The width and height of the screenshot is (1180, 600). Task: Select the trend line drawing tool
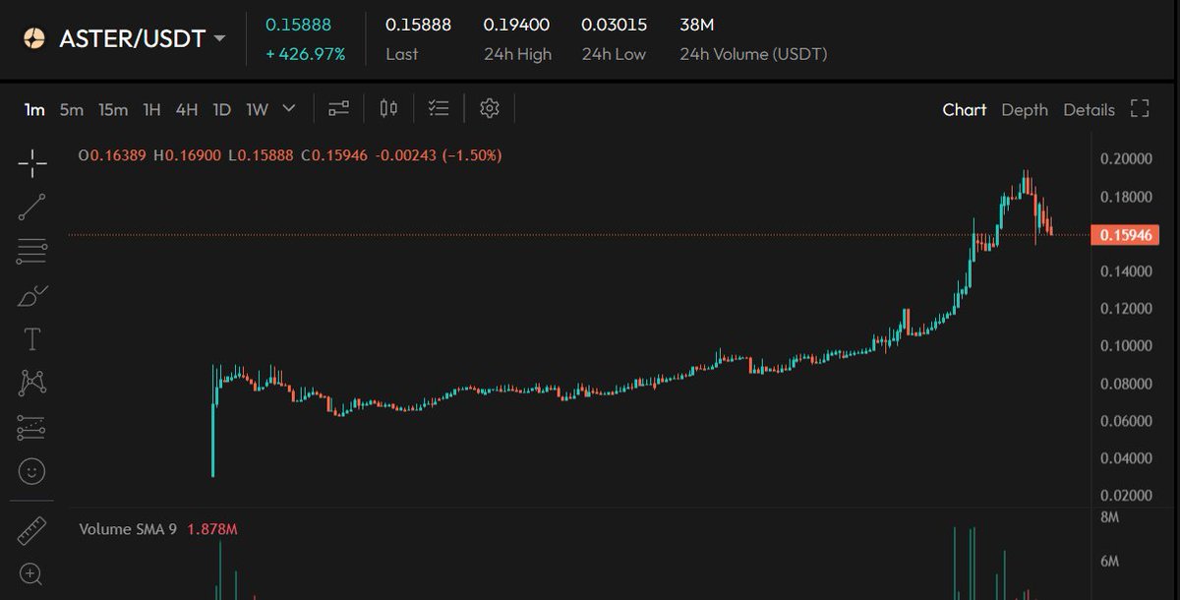(x=32, y=207)
